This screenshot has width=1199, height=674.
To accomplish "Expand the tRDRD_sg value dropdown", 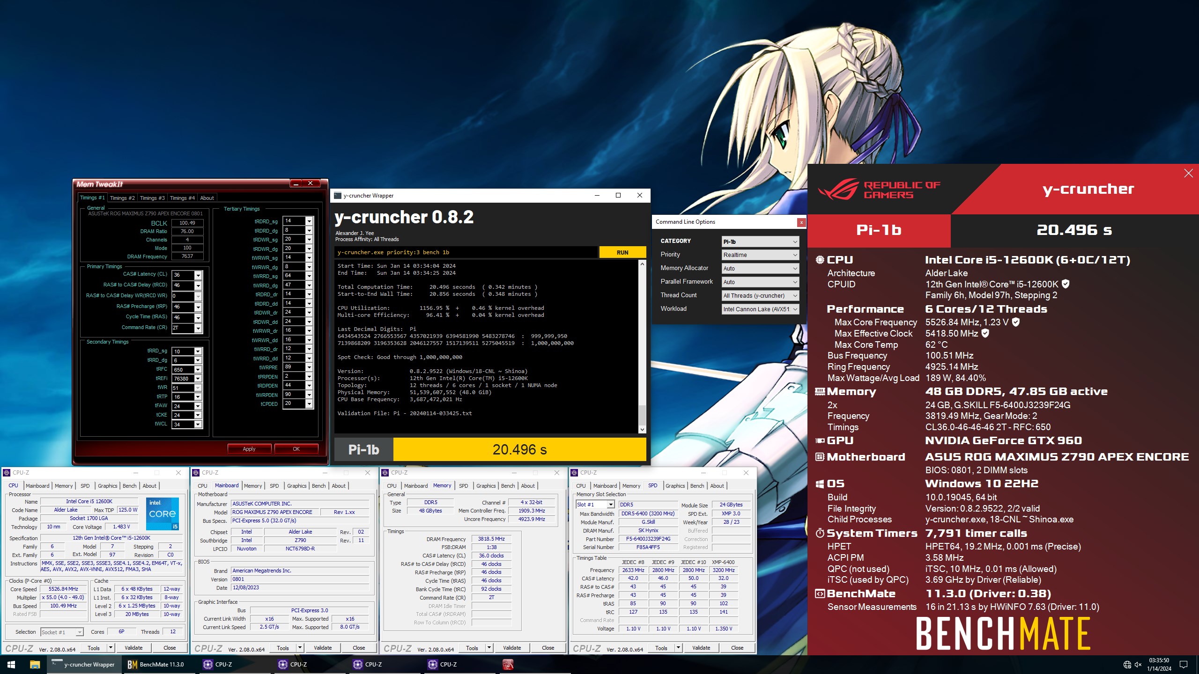I will (x=309, y=221).
